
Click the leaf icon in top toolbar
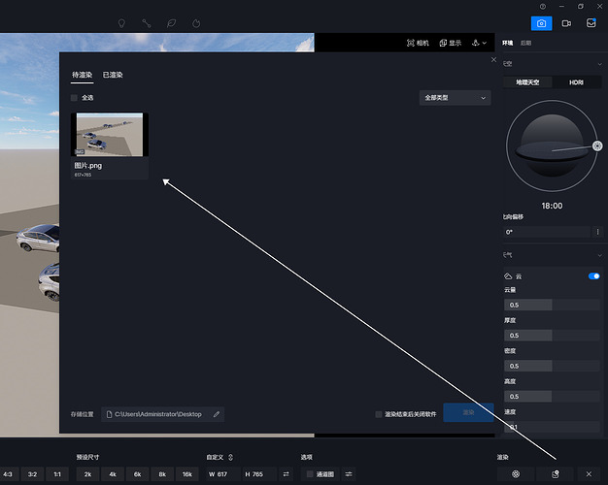point(171,22)
